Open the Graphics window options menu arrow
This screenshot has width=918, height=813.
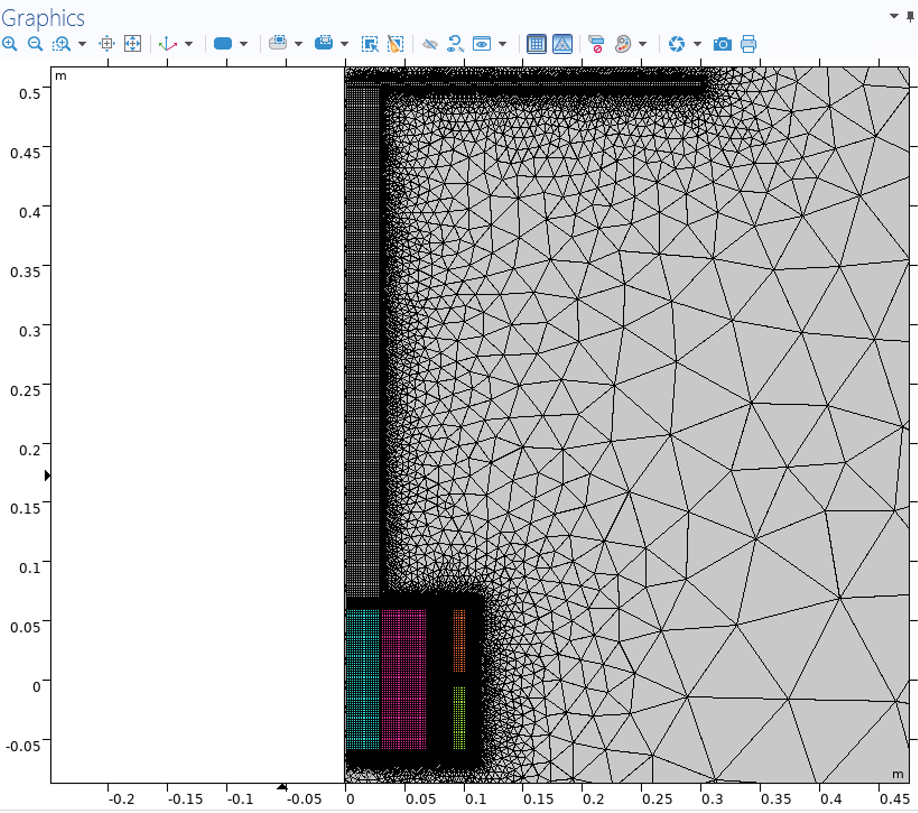tap(894, 16)
